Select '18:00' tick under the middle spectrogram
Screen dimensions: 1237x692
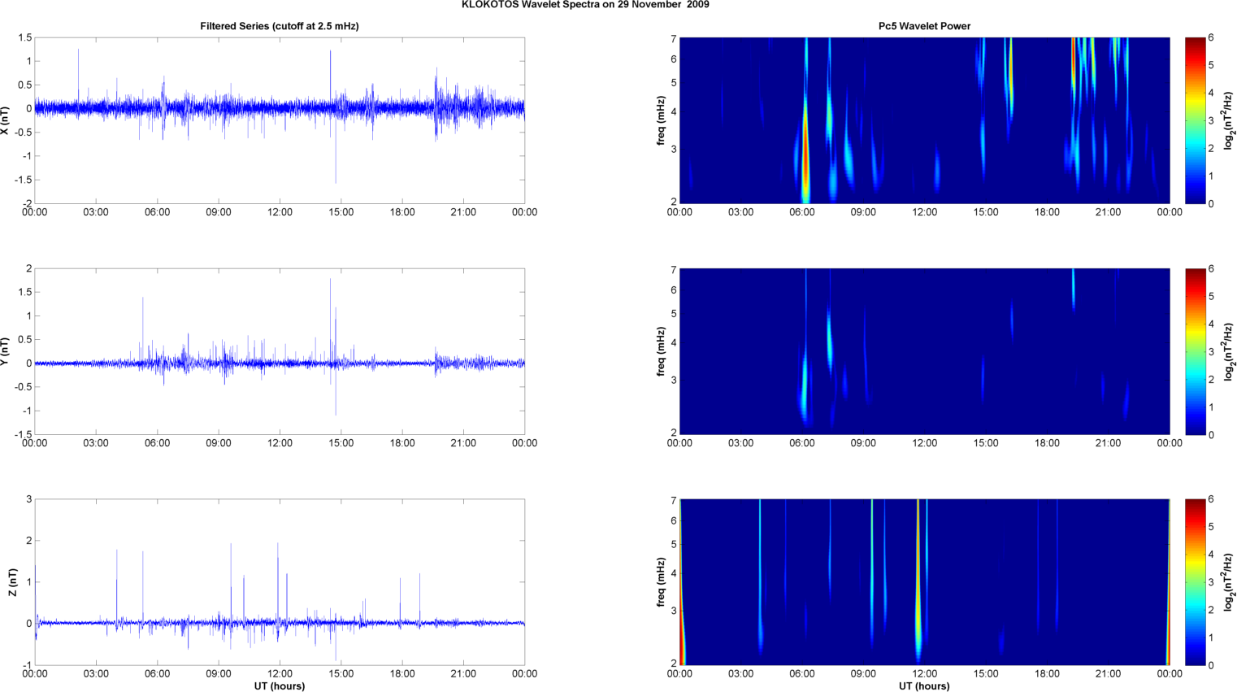click(x=1047, y=443)
